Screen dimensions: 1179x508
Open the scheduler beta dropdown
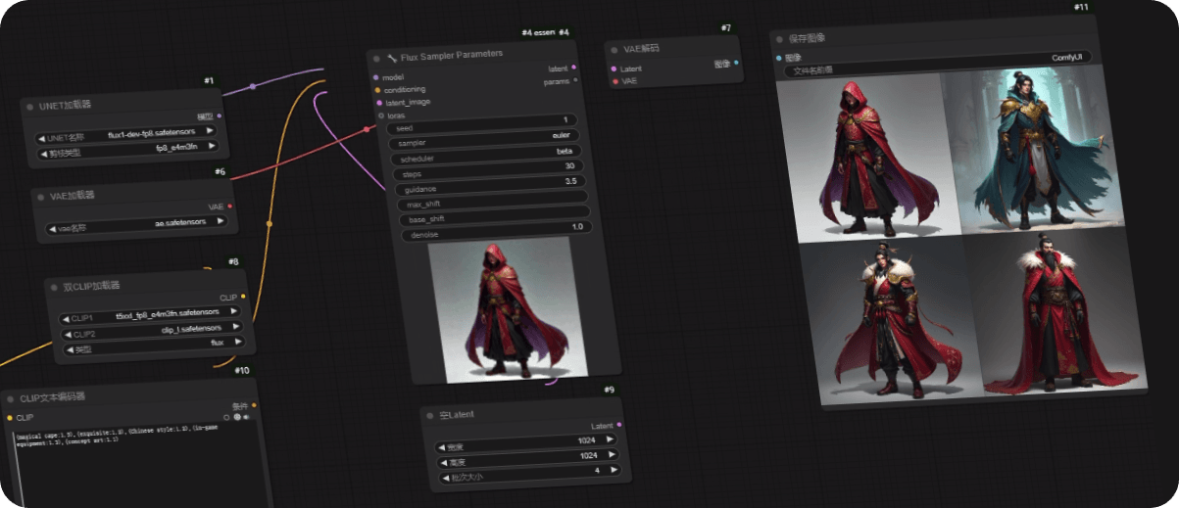(486, 155)
